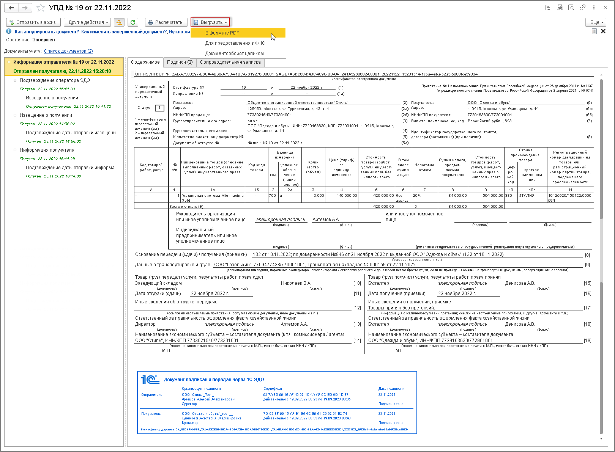
Task: Click the heading Документ подписан и передан через 1С-ЭДО
Action: point(214,380)
